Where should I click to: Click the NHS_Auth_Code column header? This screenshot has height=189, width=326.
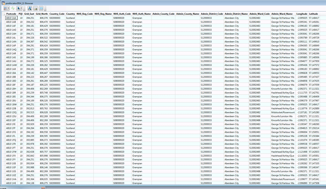[122, 14]
